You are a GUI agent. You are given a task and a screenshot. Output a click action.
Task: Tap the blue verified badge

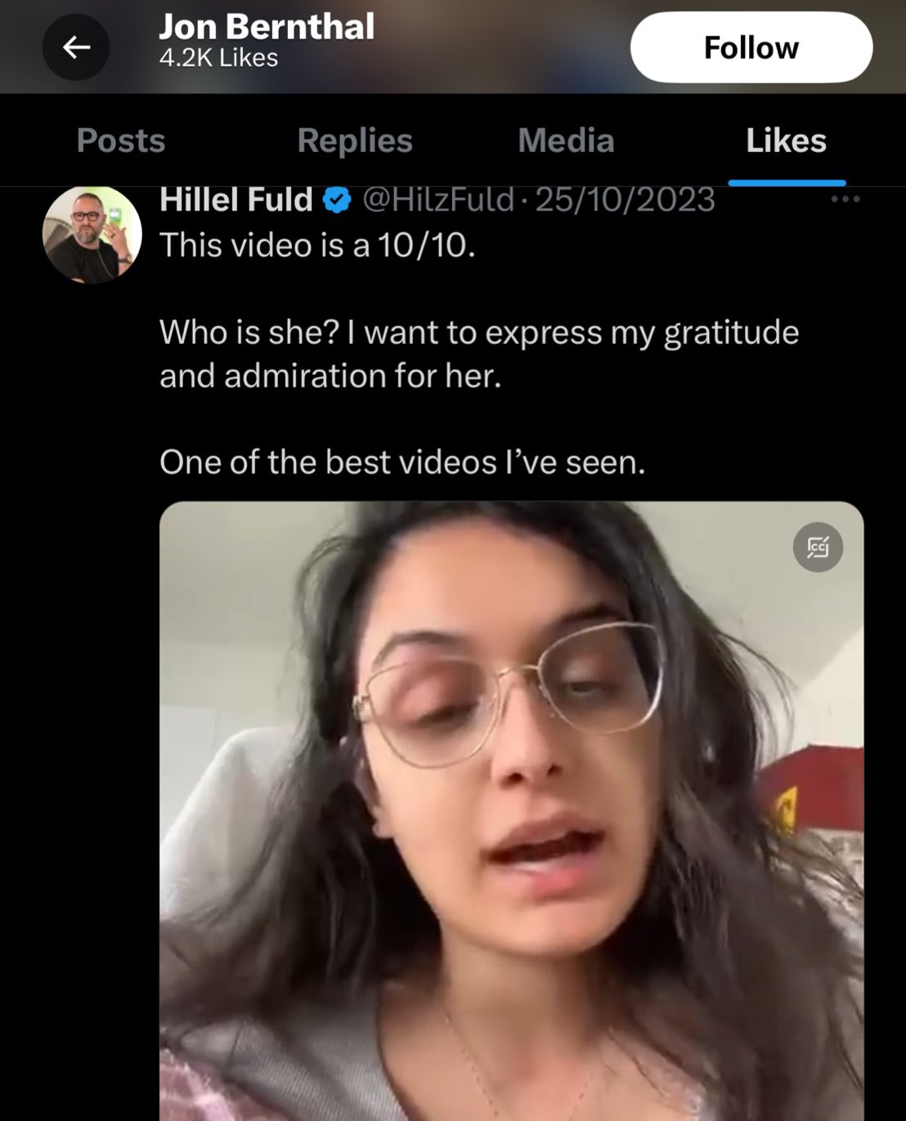(337, 200)
